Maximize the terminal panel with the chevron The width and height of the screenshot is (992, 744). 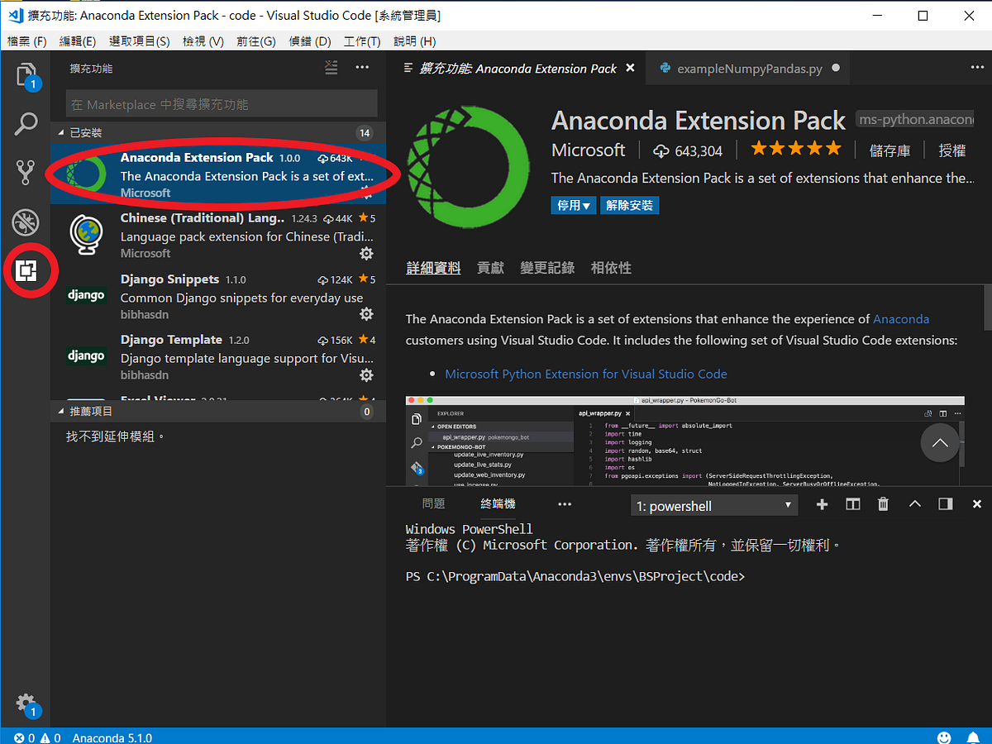913,503
